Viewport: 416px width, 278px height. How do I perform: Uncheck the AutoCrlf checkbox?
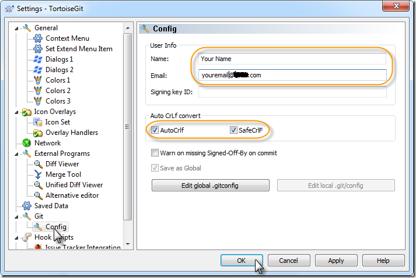[x=155, y=130]
